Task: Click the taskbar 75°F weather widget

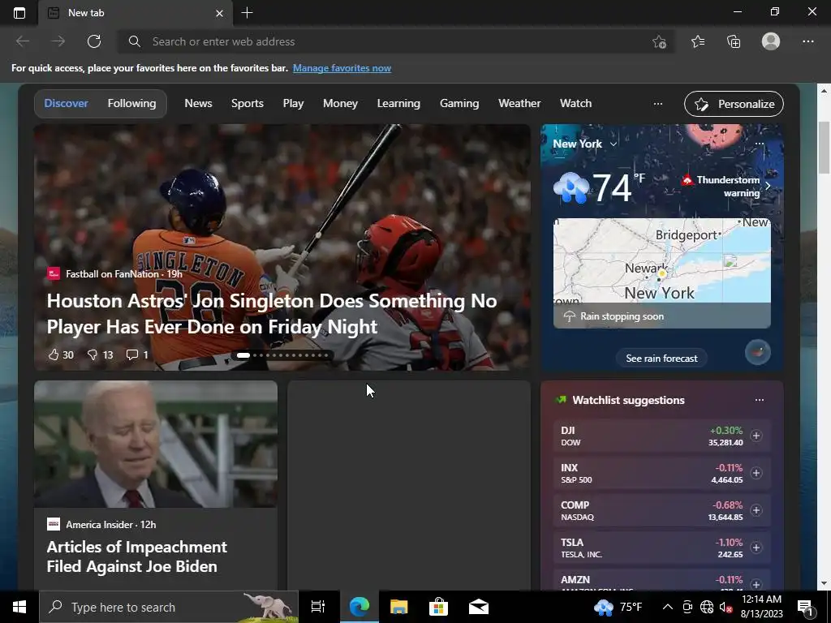Action: pos(618,607)
